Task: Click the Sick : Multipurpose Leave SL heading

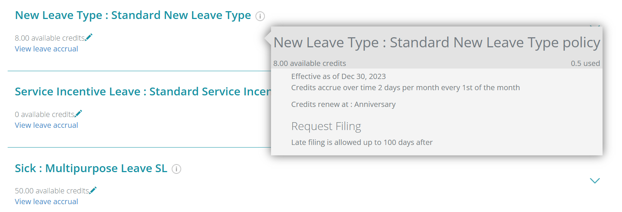Action: (91, 168)
